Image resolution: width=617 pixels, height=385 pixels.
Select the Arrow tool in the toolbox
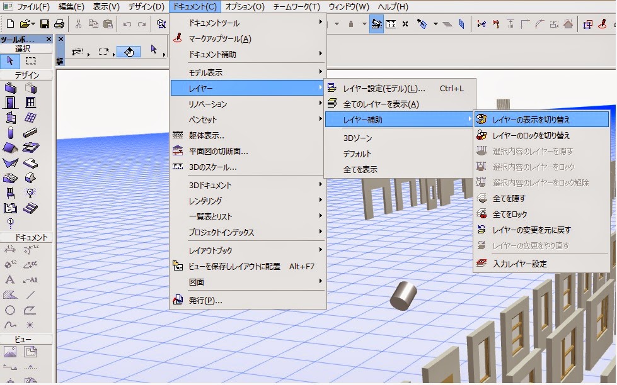(x=10, y=61)
